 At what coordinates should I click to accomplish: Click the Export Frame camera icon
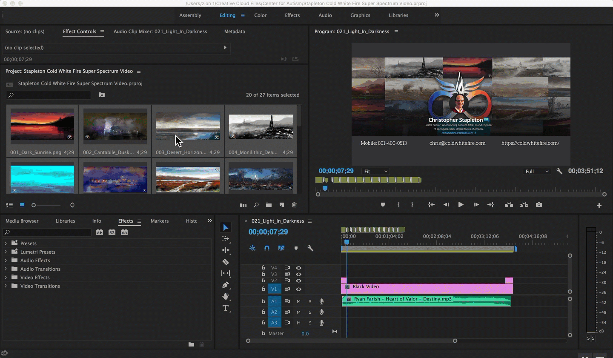click(539, 205)
